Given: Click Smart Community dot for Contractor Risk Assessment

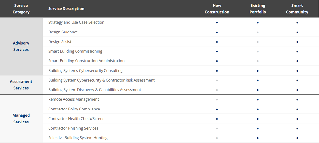Looking at the screenshot, I should (x=297, y=80).
